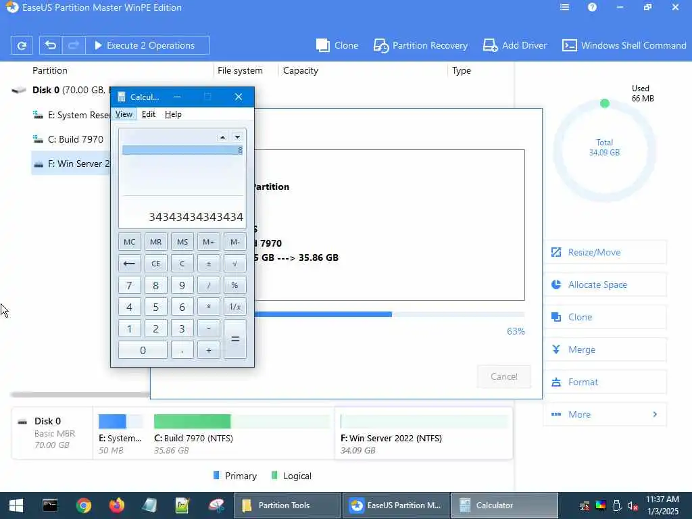Click reciprocal 1/x key
Screen dimensions: 692x519
(234, 307)
